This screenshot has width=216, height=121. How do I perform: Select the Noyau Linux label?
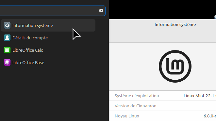pos(127,116)
